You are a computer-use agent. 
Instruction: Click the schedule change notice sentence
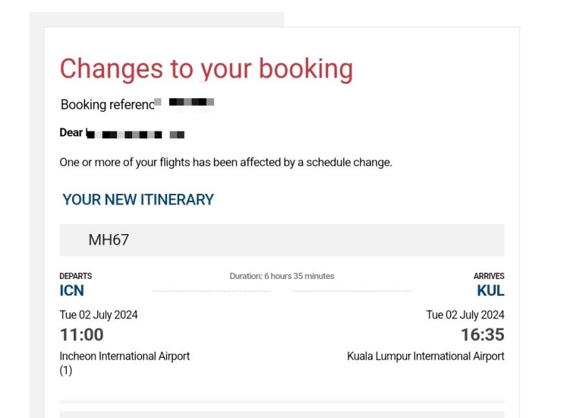coord(225,162)
